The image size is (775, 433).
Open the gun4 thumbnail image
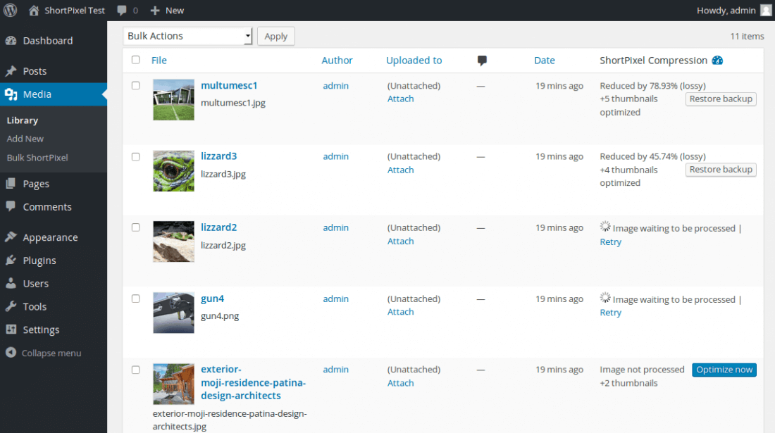(173, 313)
